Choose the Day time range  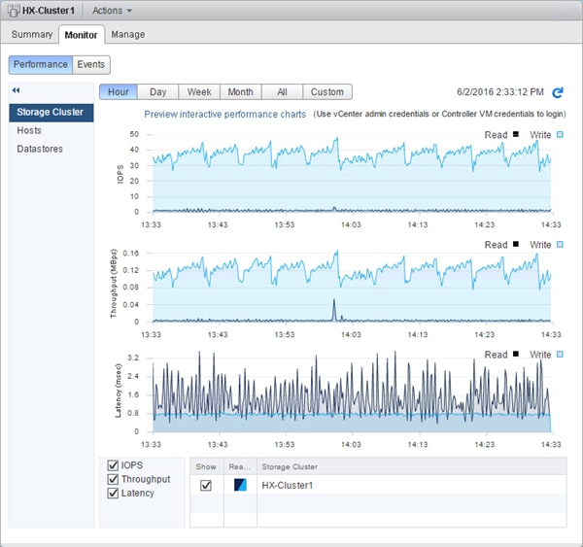(x=158, y=92)
